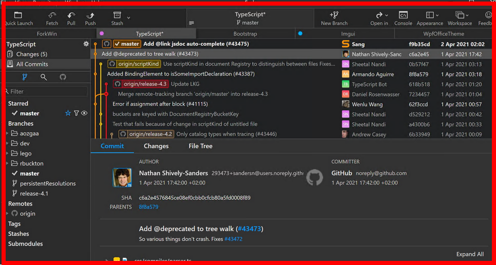Push commits using the Push icon
Image resolution: width=496 pixels, height=265 pixels.
click(90, 18)
